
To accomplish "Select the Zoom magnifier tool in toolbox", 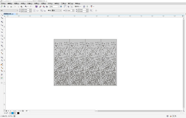I will [2, 25].
